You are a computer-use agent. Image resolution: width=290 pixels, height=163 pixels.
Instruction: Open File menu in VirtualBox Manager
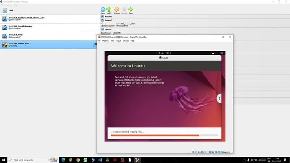coord(2,5)
